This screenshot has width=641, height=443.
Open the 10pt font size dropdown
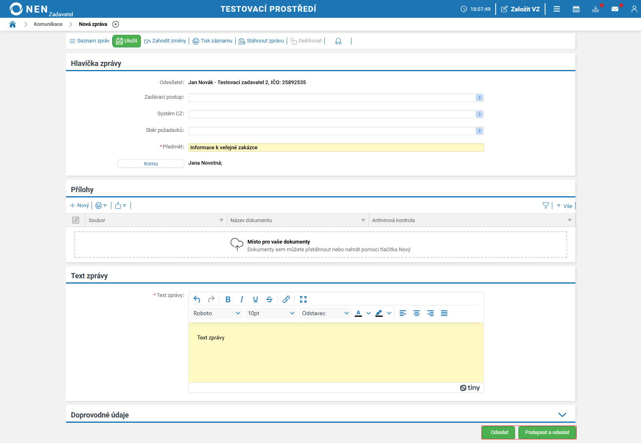pos(271,313)
